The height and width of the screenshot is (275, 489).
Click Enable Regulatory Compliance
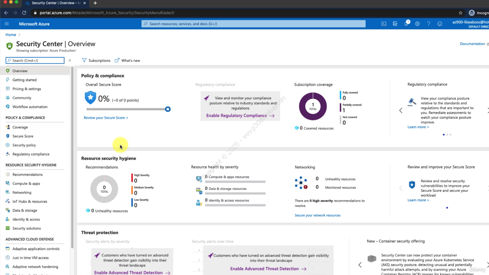(x=240, y=115)
